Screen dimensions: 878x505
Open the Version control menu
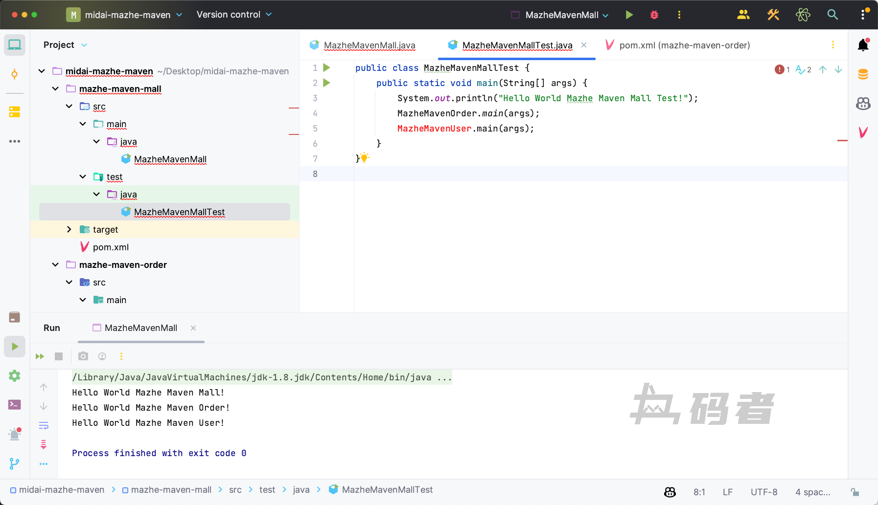pos(233,15)
